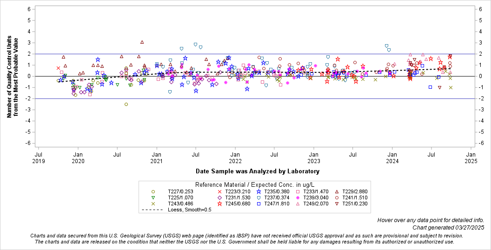Click the T237/0.374 teal shield legend marker

[259, 198]
